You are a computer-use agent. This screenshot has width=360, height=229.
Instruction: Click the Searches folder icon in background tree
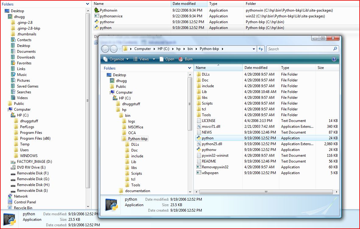click(x=13, y=92)
